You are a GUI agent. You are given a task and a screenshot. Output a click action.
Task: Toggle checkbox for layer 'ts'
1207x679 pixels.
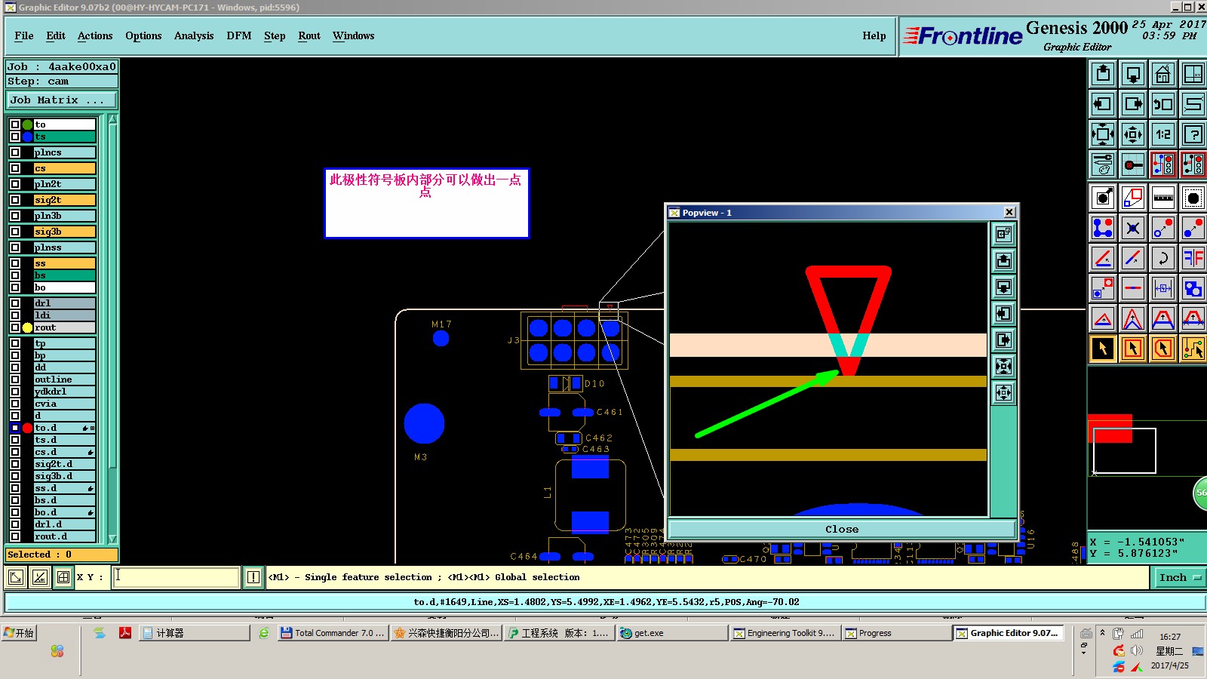[15, 137]
